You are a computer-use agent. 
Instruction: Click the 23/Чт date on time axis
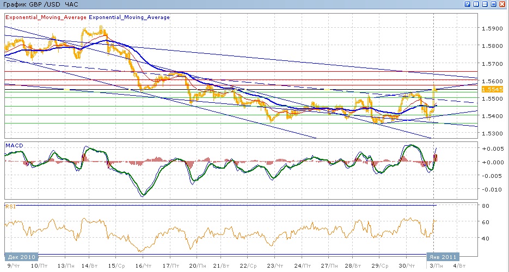[x=275, y=266]
